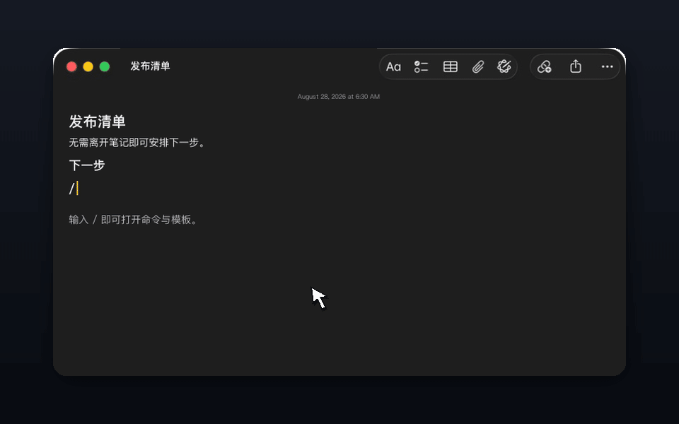679x424 pixels.
Task: Click the window title 发布清单
Action: (x=150, y=66)
